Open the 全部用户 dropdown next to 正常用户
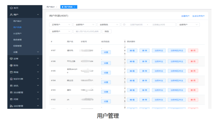 point(85,25)
